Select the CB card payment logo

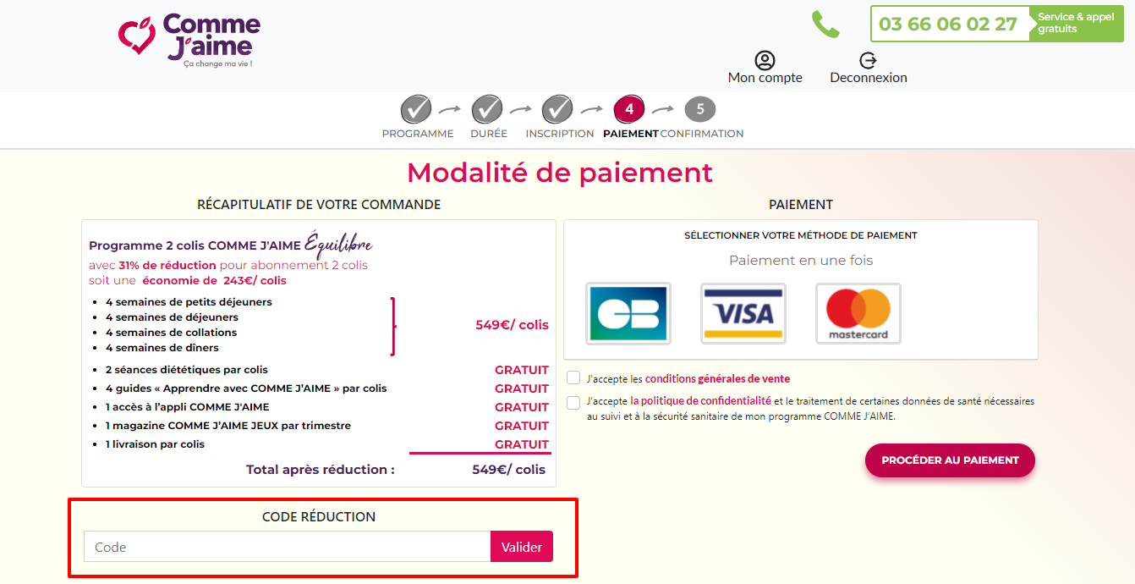pos(628,314)
